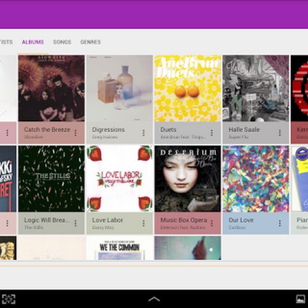Open the gallery image icon in bottom bar
Viewport: 308px width, 308px height.
pyautogui.click(x=301, y=299)
